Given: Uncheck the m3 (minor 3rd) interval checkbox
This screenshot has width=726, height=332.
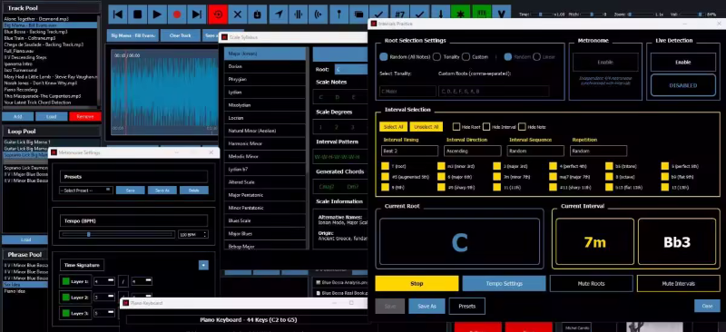Looking at the screenshot, I should 441,166.
